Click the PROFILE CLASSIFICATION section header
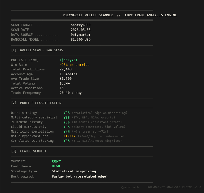The image size is (204, 193). (x=41, y=103)
